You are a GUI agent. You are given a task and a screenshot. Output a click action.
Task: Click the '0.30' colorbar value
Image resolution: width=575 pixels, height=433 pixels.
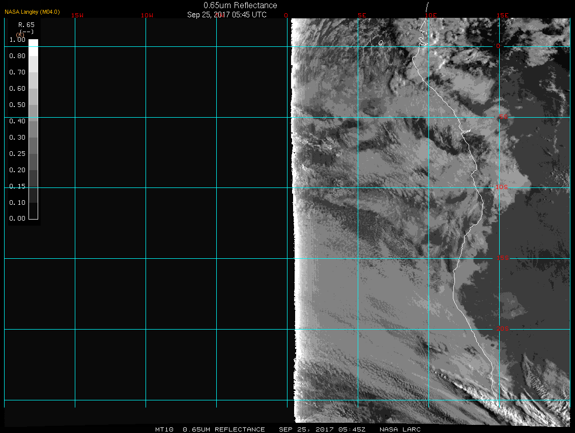pos(17,138)
